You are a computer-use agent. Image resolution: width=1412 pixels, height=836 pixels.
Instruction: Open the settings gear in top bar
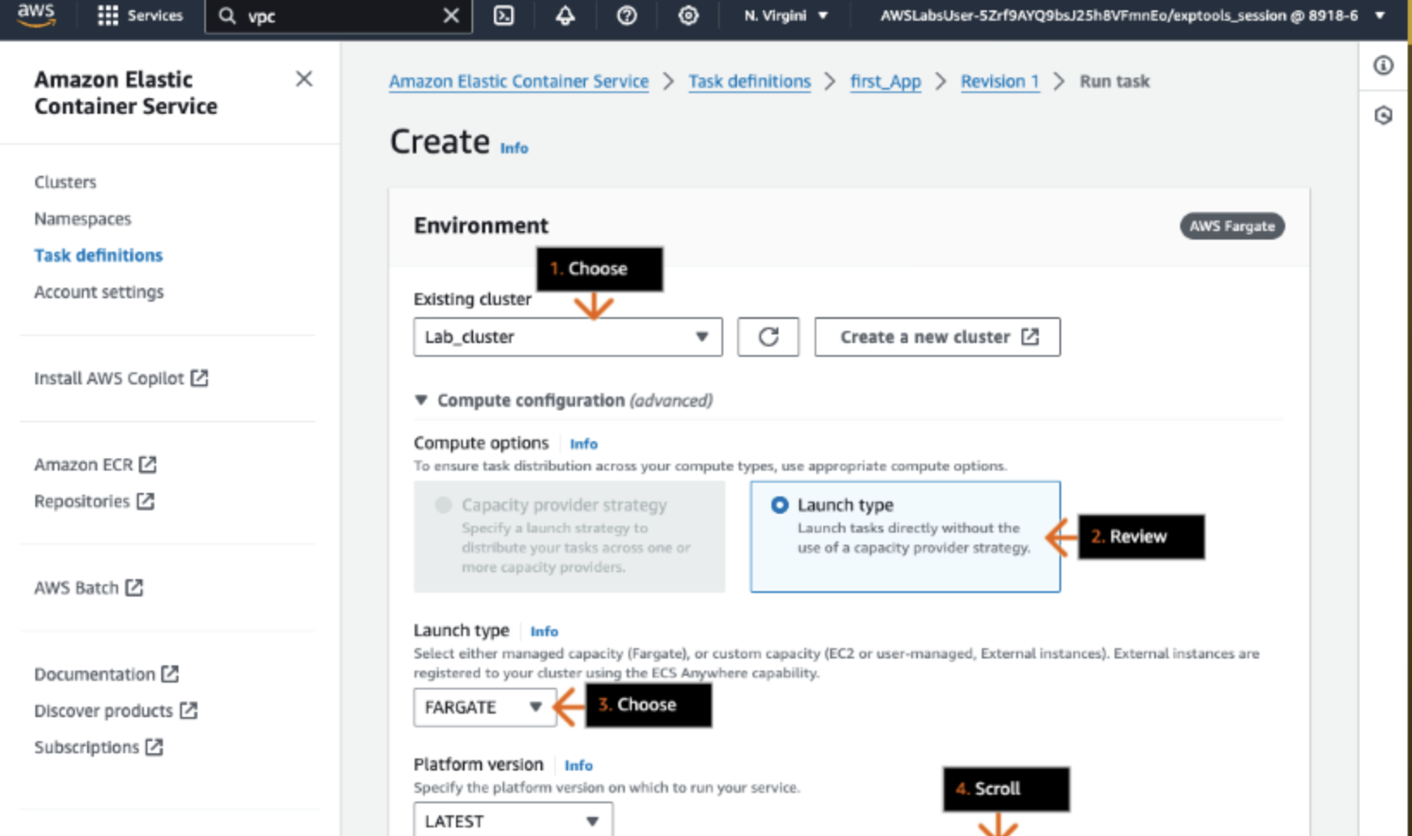pyautogui.click(x=688, y=16)
